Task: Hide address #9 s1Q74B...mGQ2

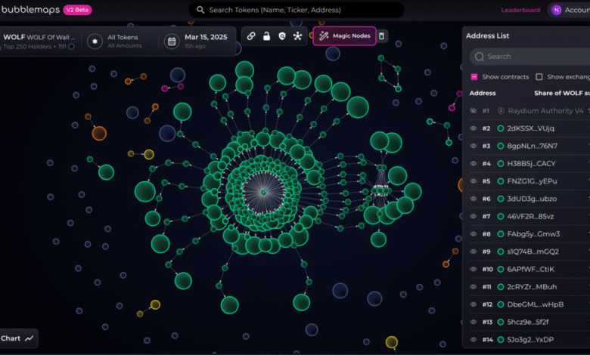Action: click(x=474, y=252)
